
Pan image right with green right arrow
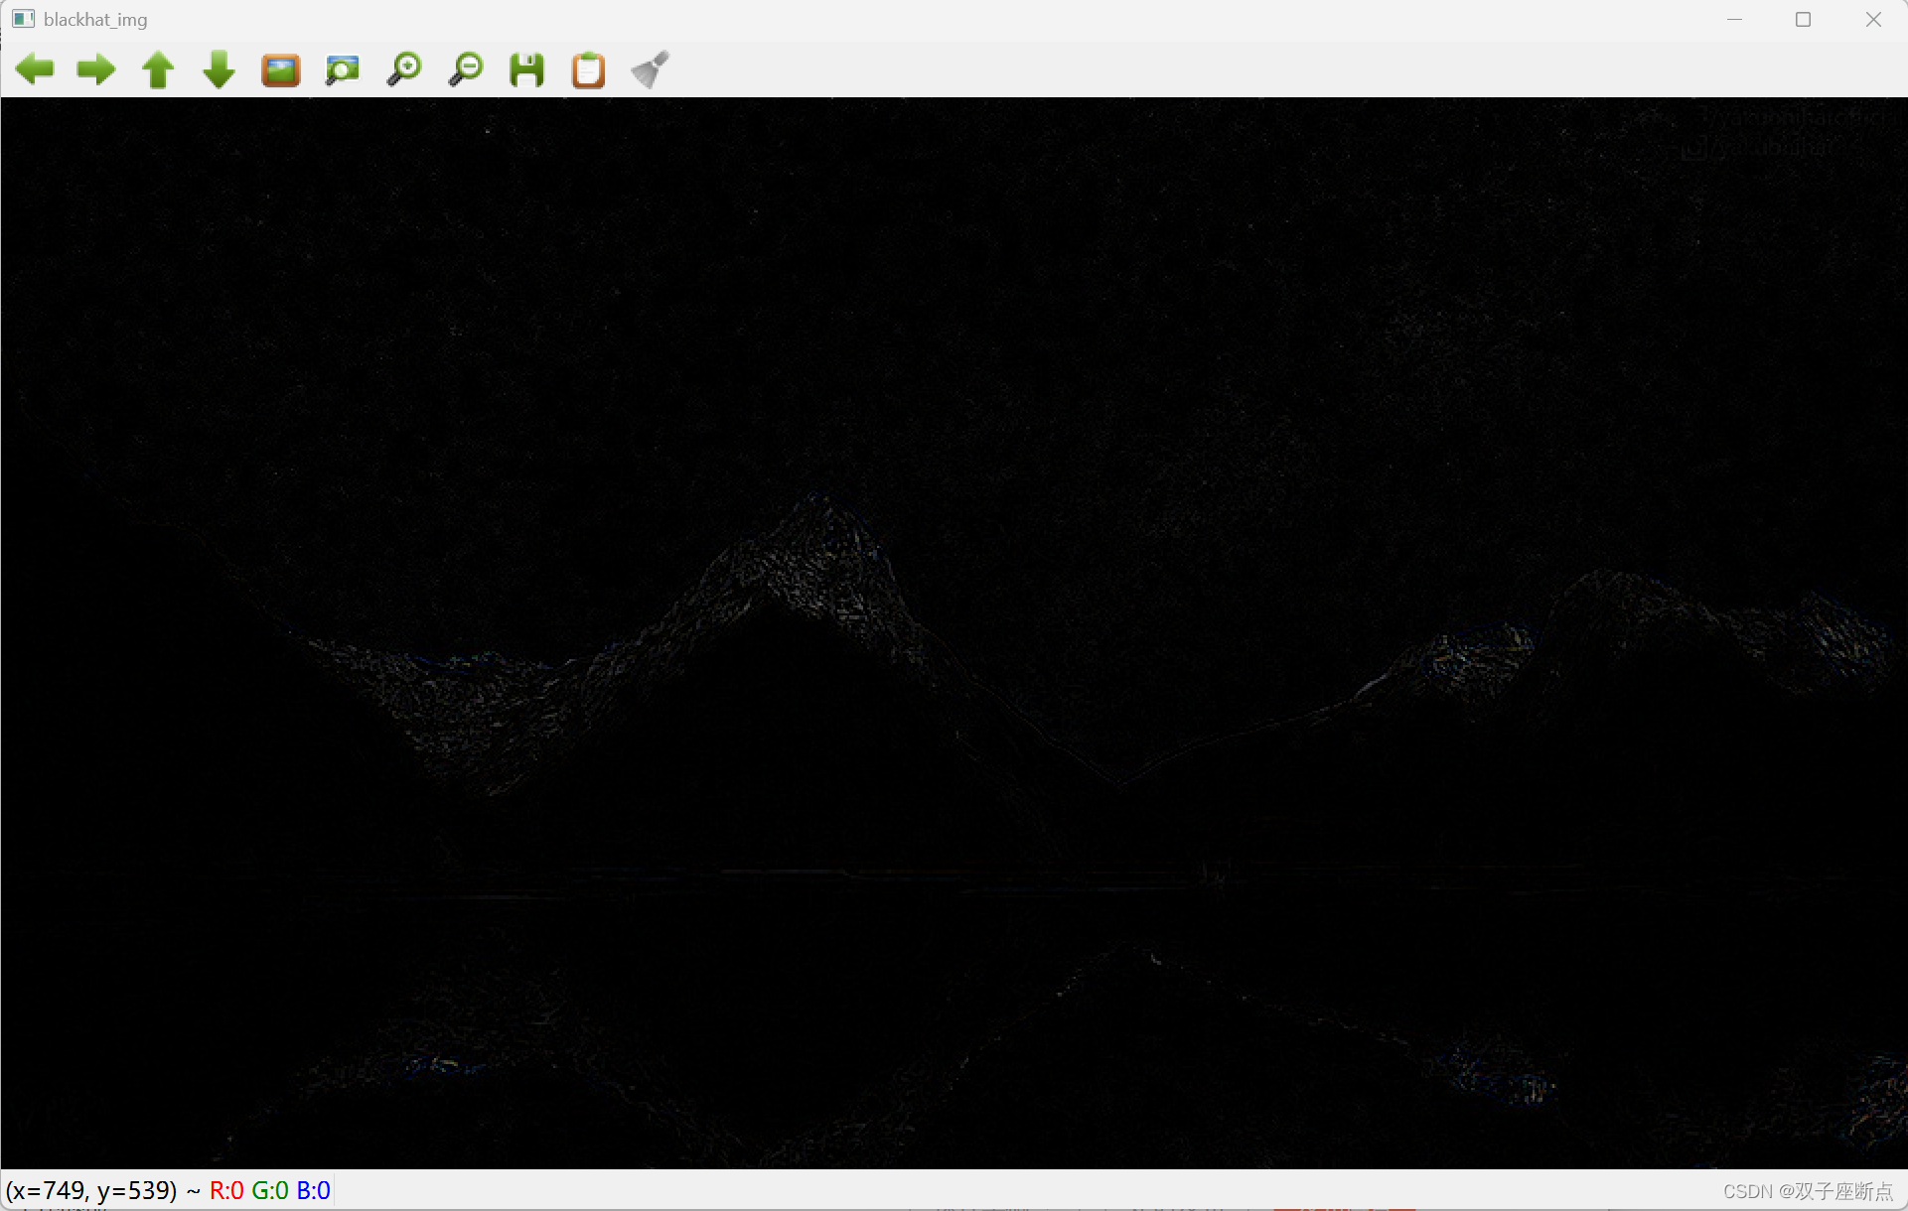coord(96,69)
